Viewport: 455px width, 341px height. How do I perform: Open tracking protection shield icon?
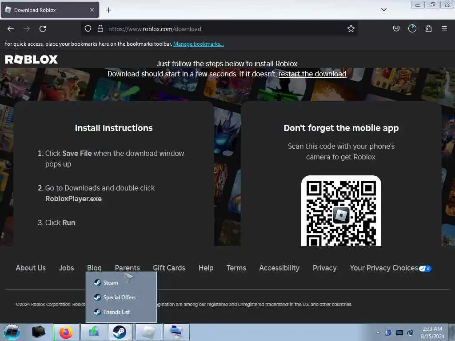point(88,28)
